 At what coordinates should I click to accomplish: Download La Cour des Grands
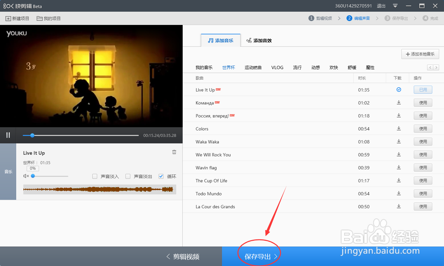399,206
